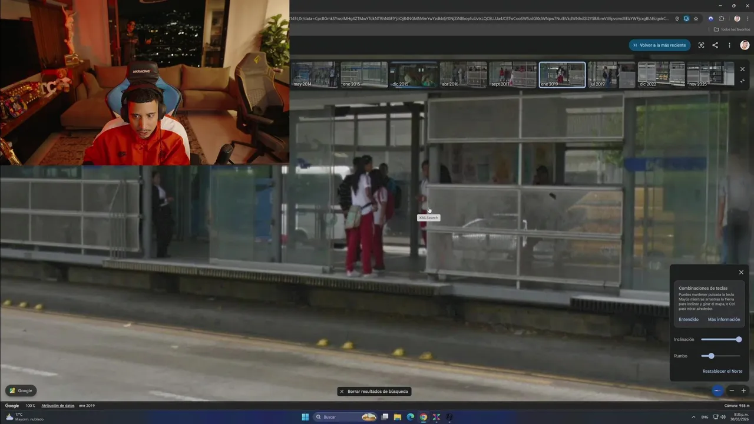Collapse the timeline strip with the shrink arrows

click(742, 81)
